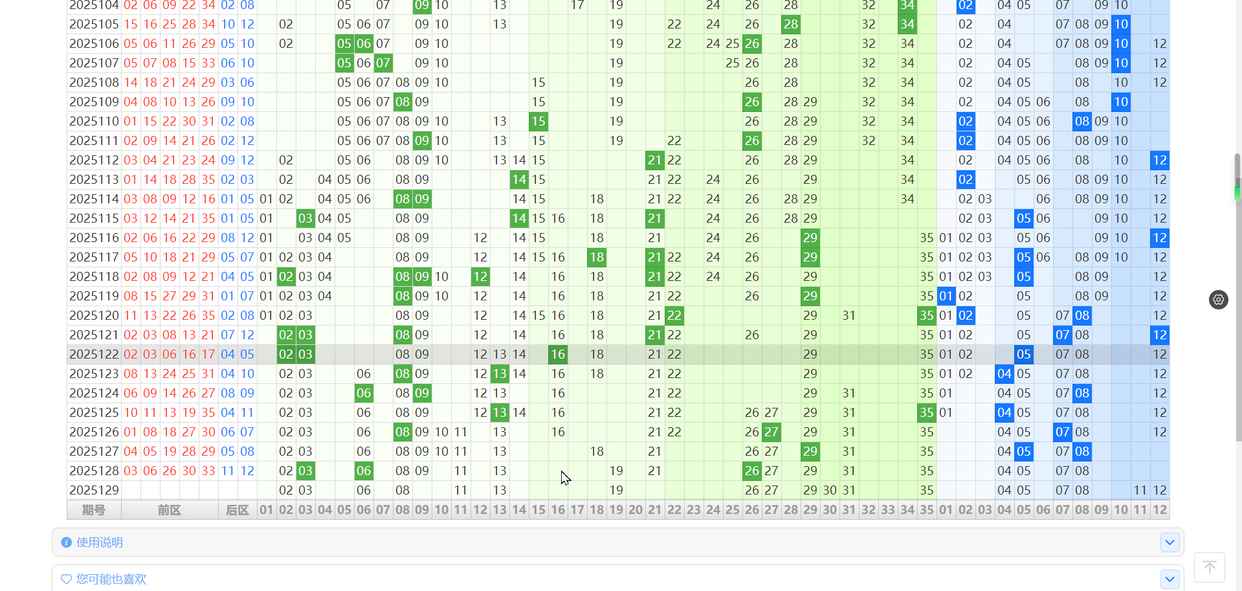Click green-highlighted 22 in row 2025120

[674, 315]
